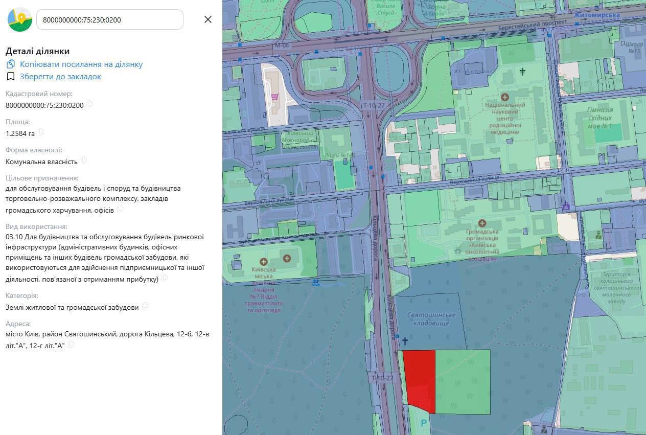Click the clipboard icon beside the copy-link text
The image size is (646, 435).
click(11, 64)
